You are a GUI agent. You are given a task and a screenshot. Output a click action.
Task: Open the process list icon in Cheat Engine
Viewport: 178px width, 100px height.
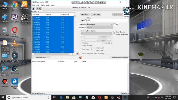(x=33, y=9)
